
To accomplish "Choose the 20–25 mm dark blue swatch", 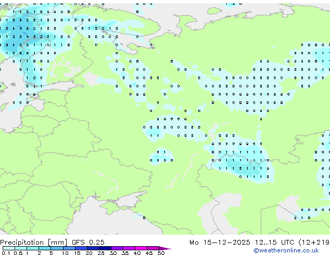I will pyautogui.click(x=93, y=248).
